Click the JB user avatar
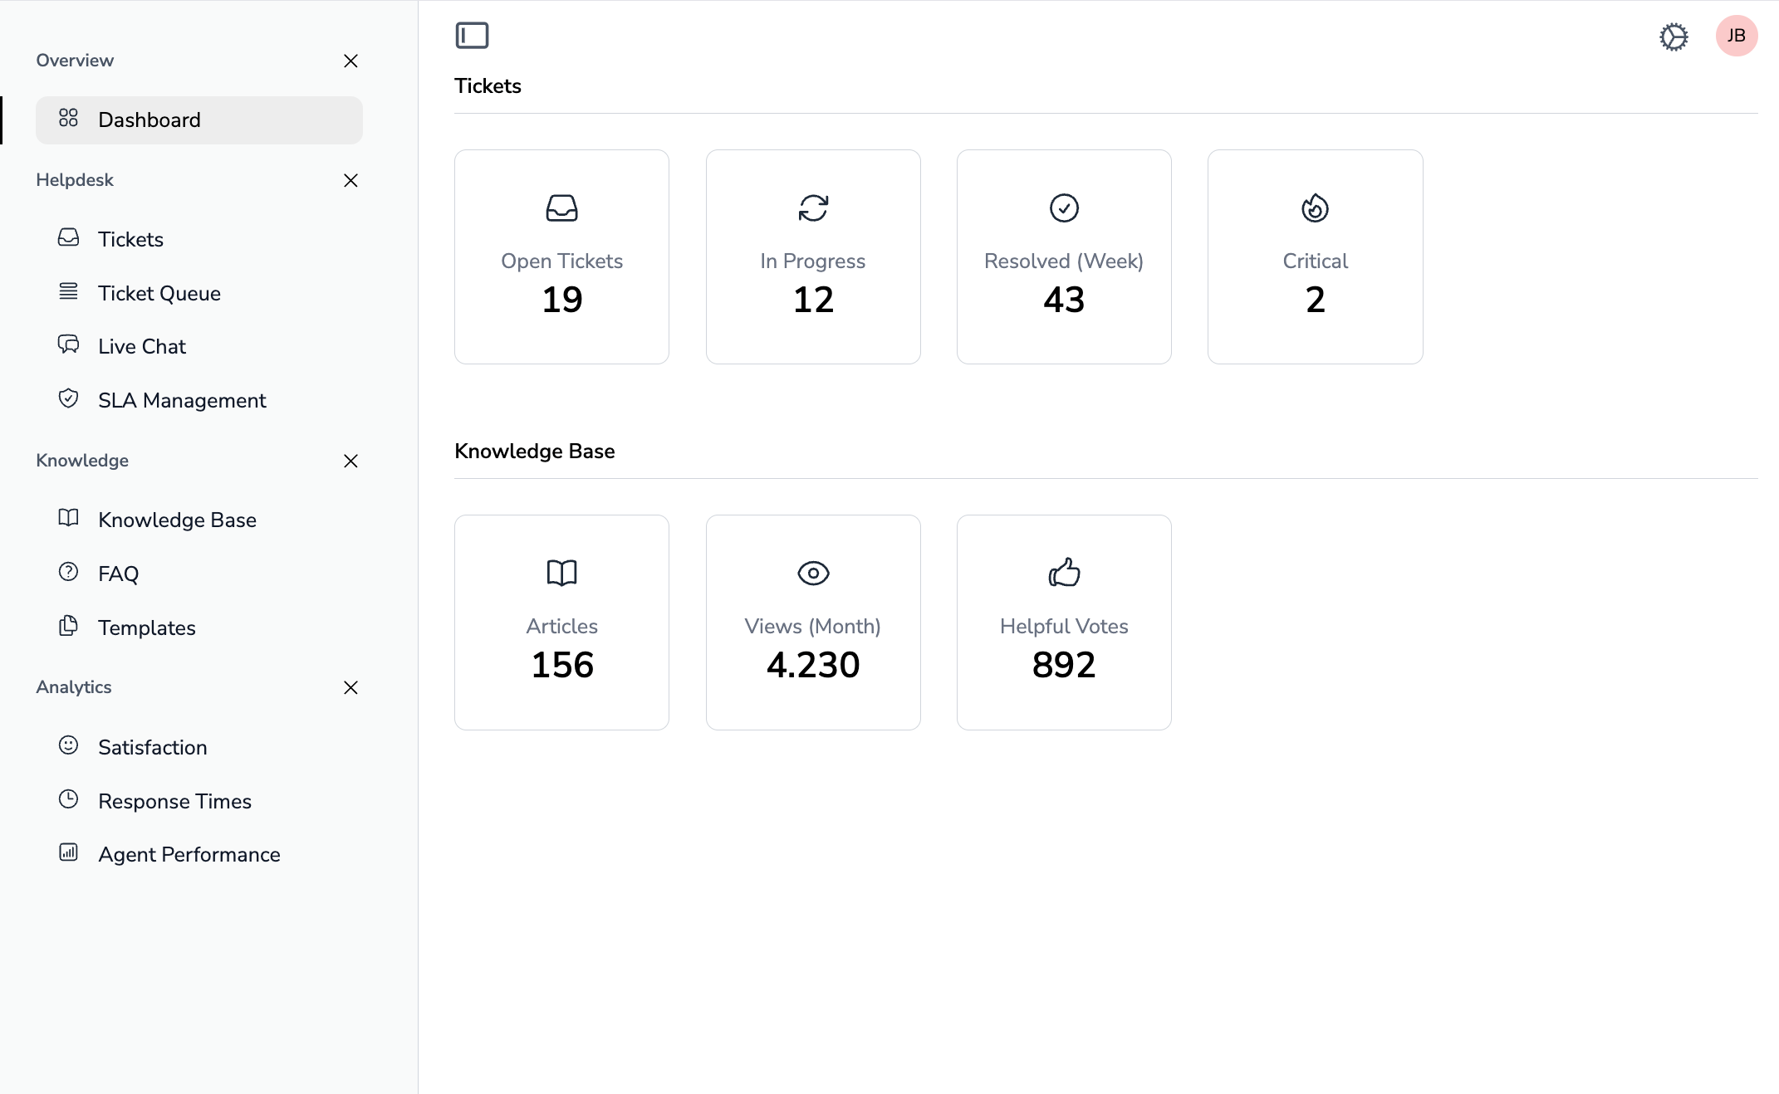The width and height of the screenshot is (1779, 1094). 1736,36
